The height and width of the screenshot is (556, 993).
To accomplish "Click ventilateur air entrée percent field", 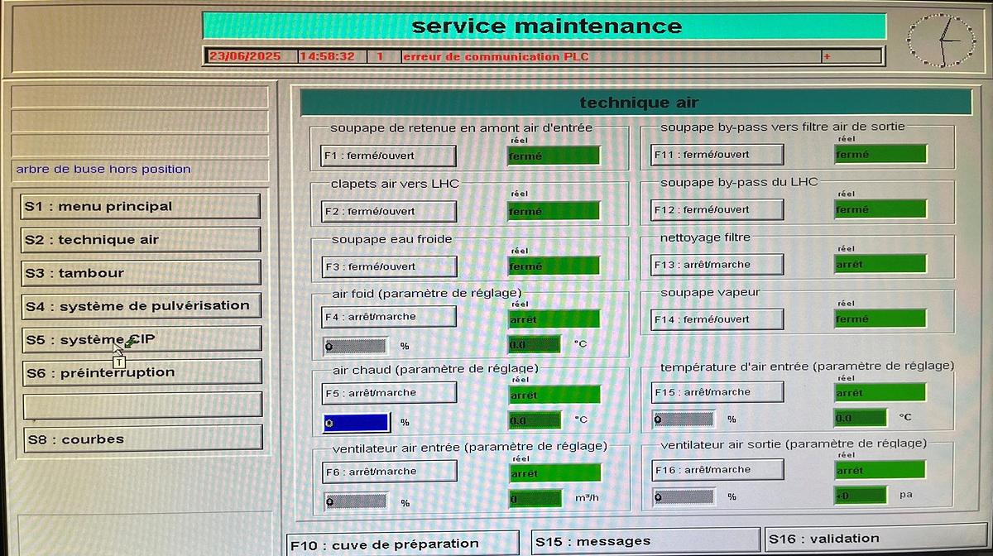I will (x=356, y=501).
